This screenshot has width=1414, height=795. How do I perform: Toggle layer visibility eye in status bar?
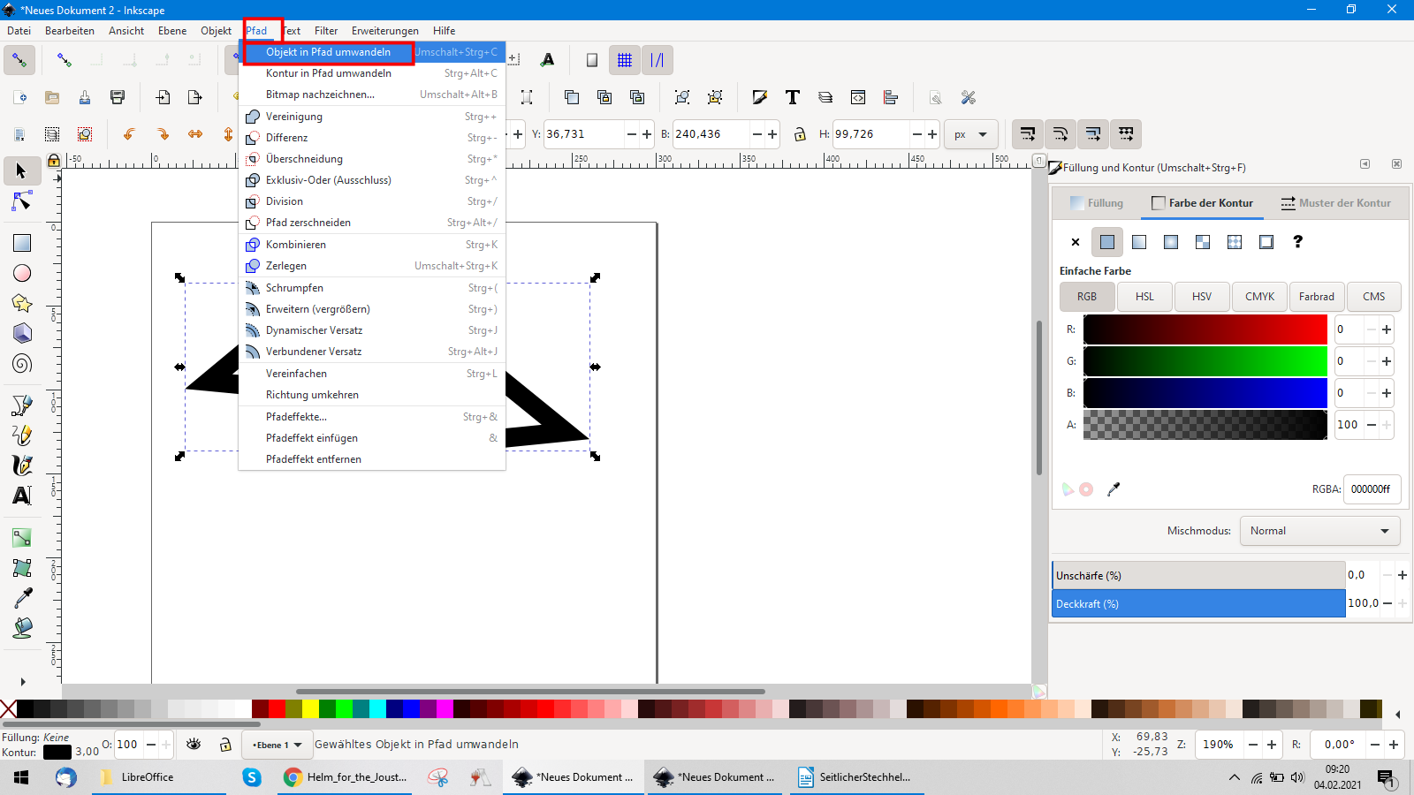click(x=194, y=745)
